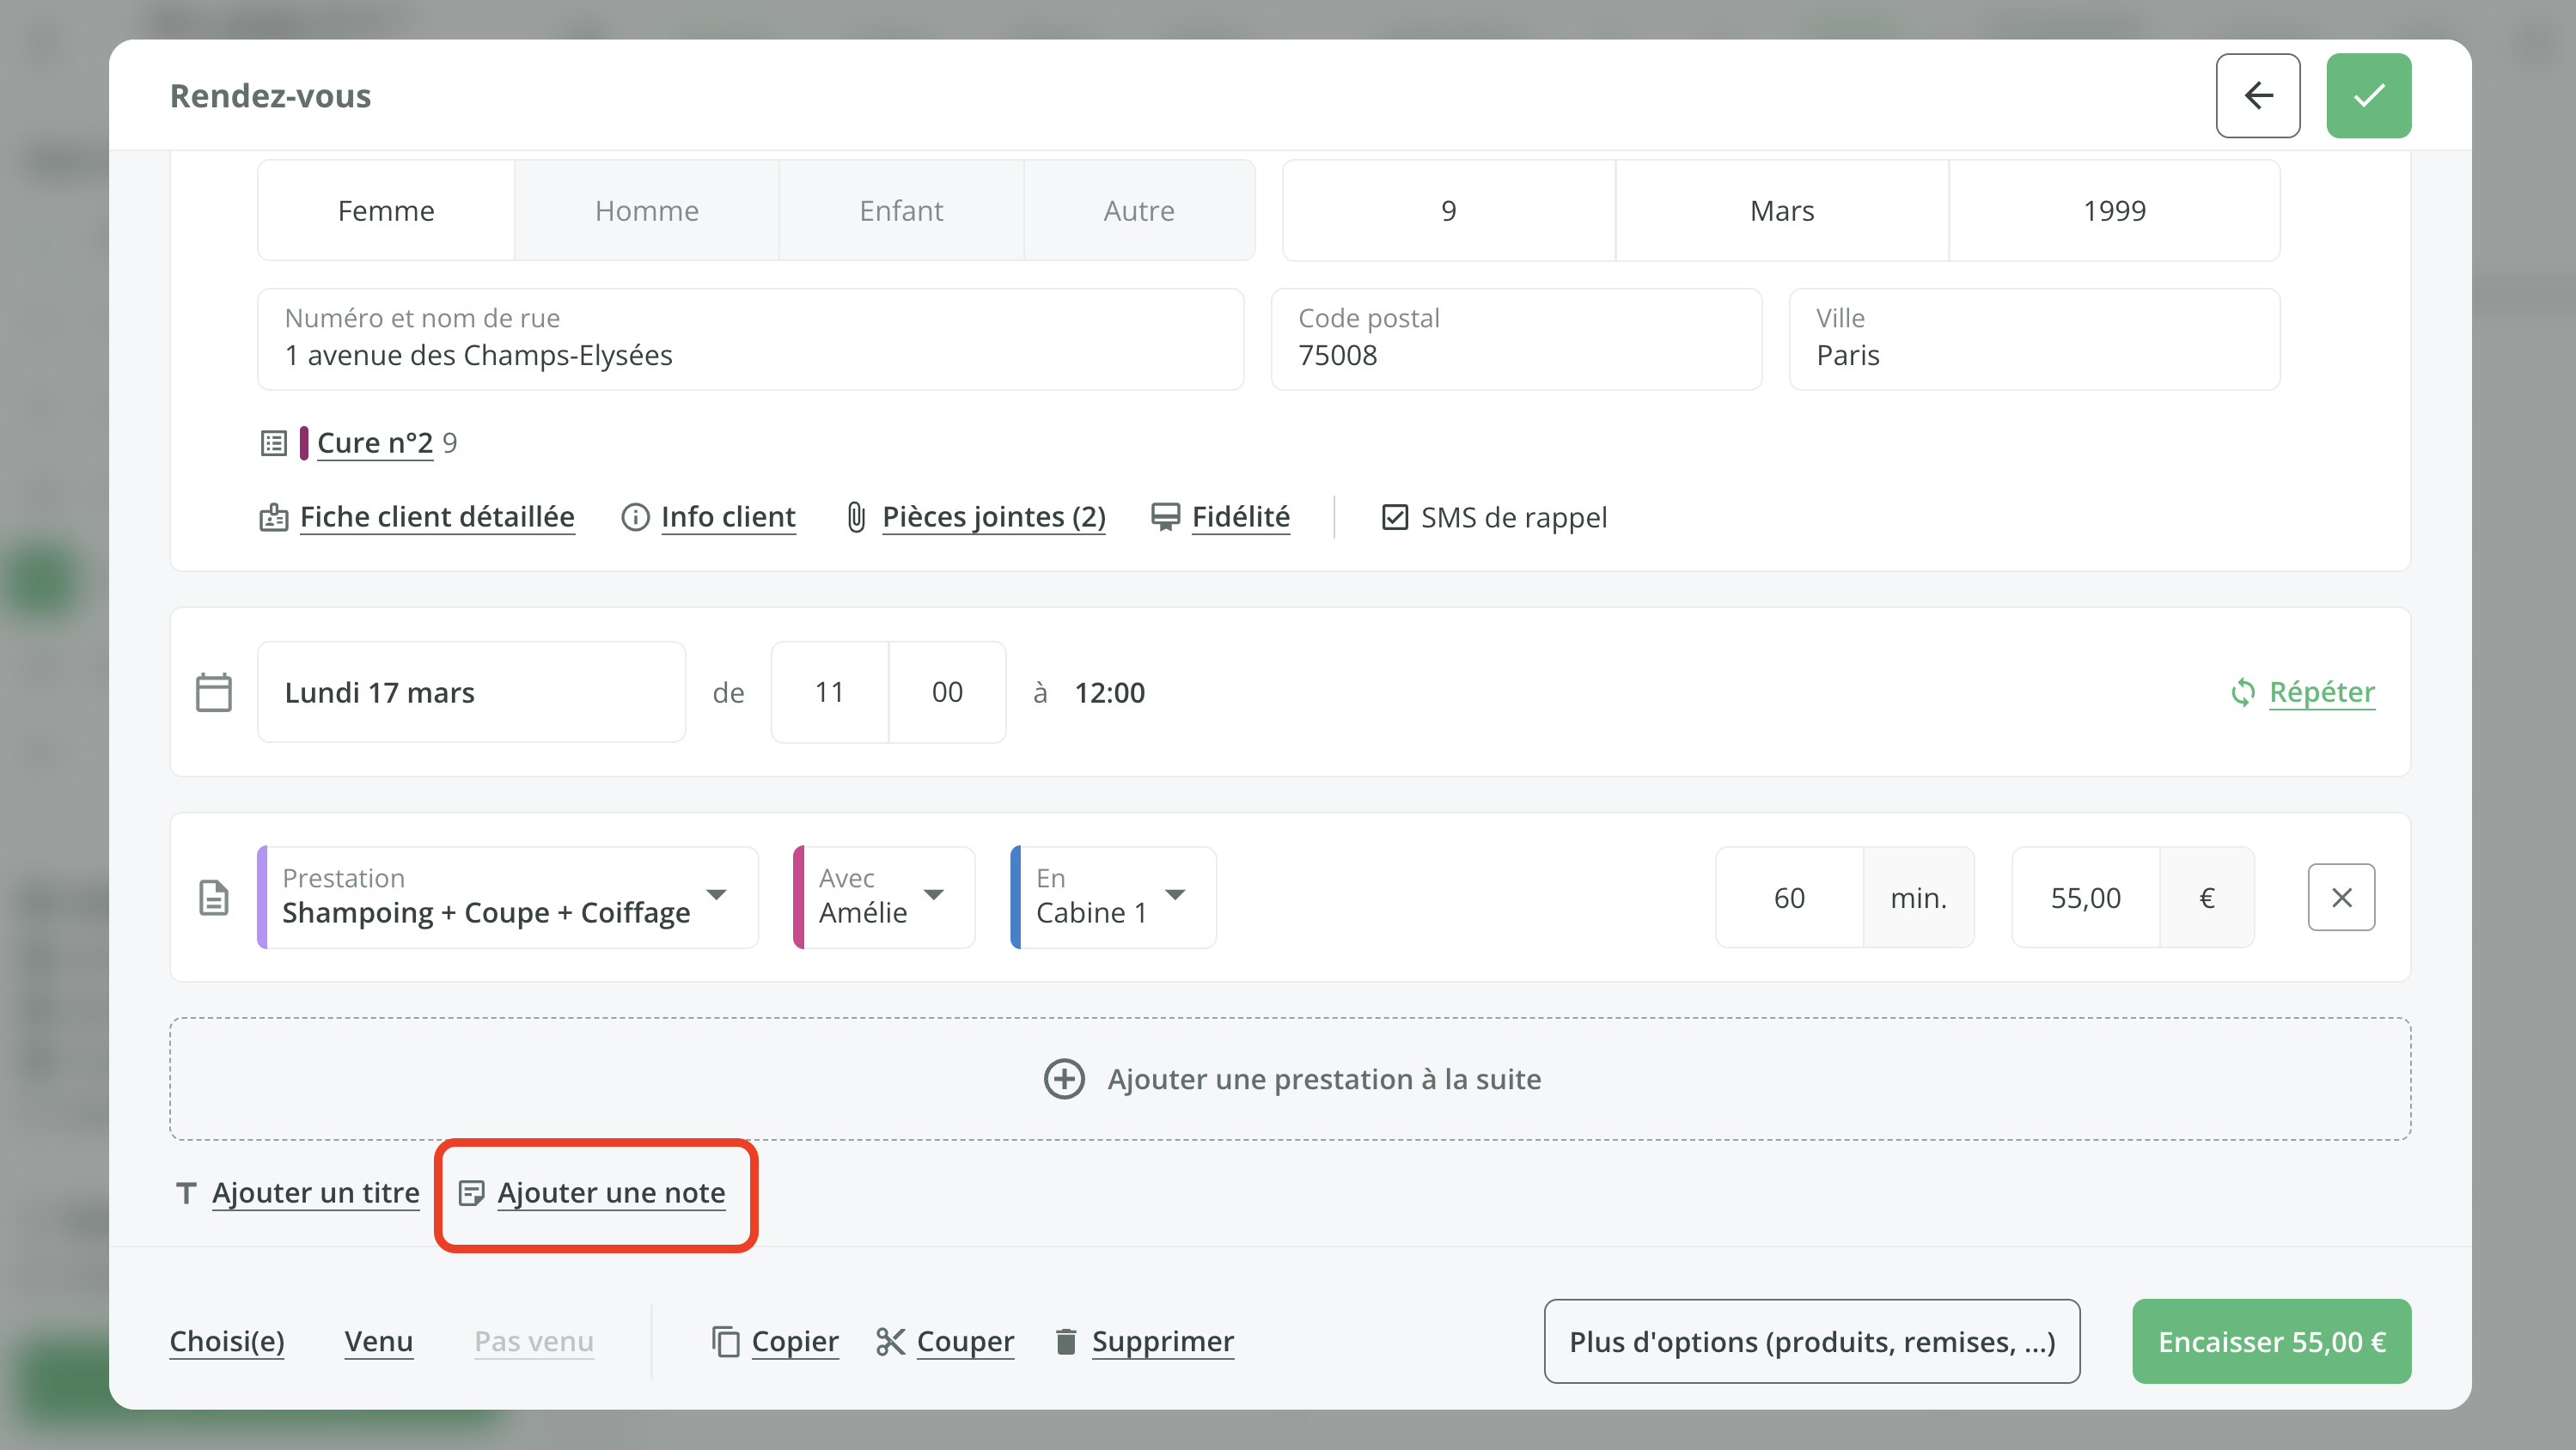The width and height of the screenshot is (2576, 1450).
Task: Set status to Choisi(e)
Action: coord(227,1341)
